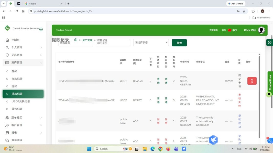Select the 转账记录 sidebar item

tap(17, 109)
